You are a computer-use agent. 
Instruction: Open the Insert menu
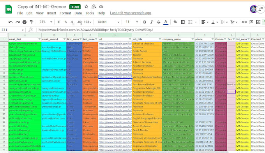click(x=51, y=13)
